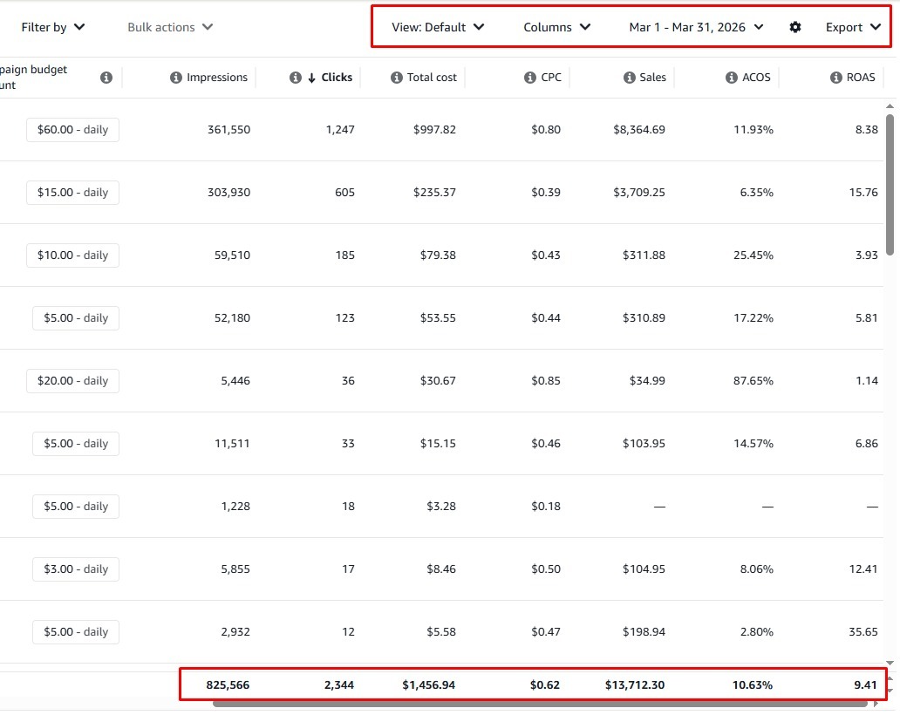This screenshot has width=900, height=715.
Task: Click the horizontal scrollbar at the table bottom
Action: (x=540, y=704)
